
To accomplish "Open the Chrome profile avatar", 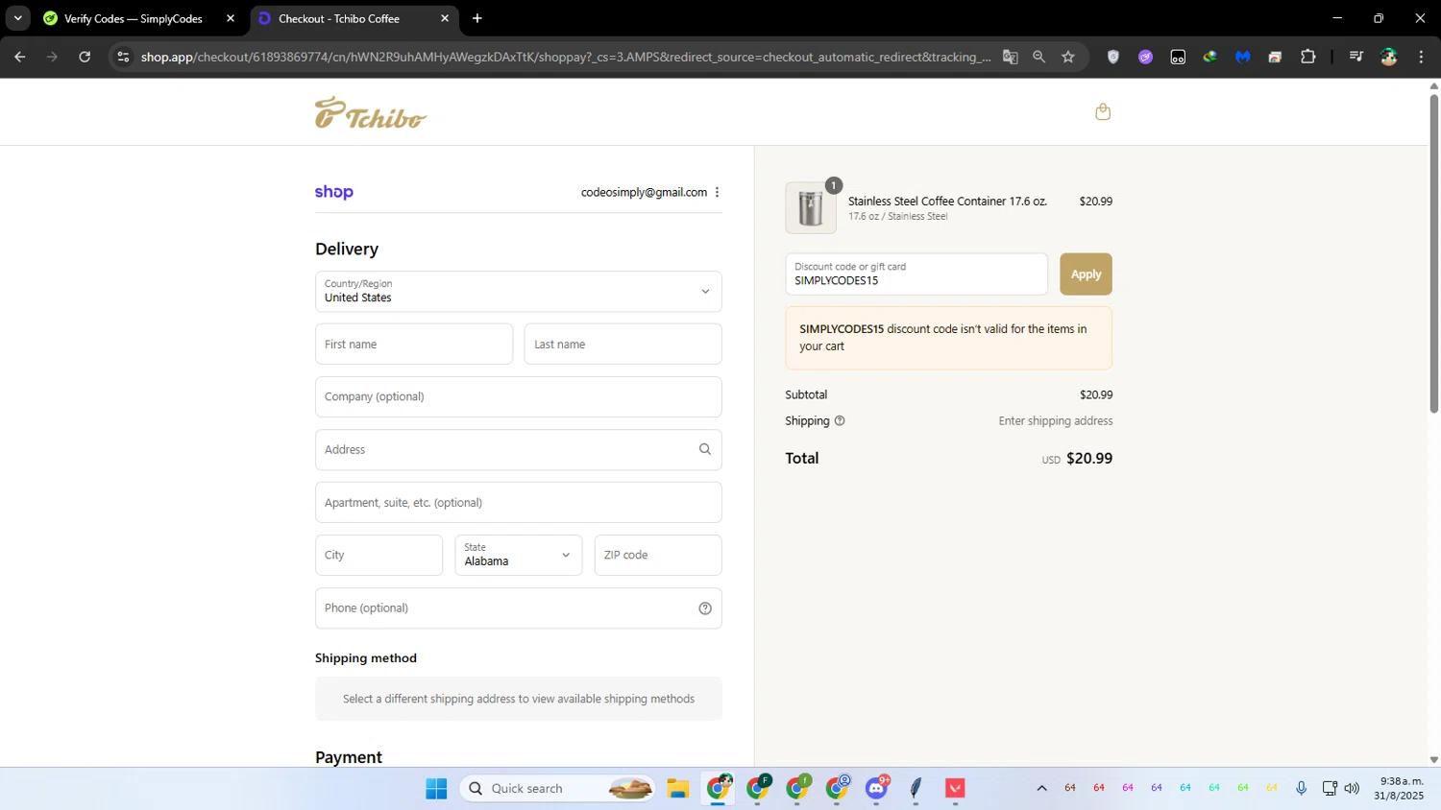I will pos(1389,57).
